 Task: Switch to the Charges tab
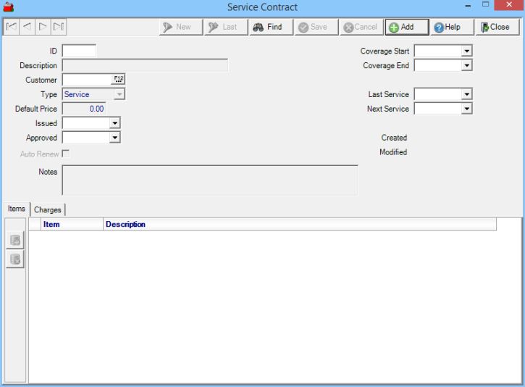[48, 209]
